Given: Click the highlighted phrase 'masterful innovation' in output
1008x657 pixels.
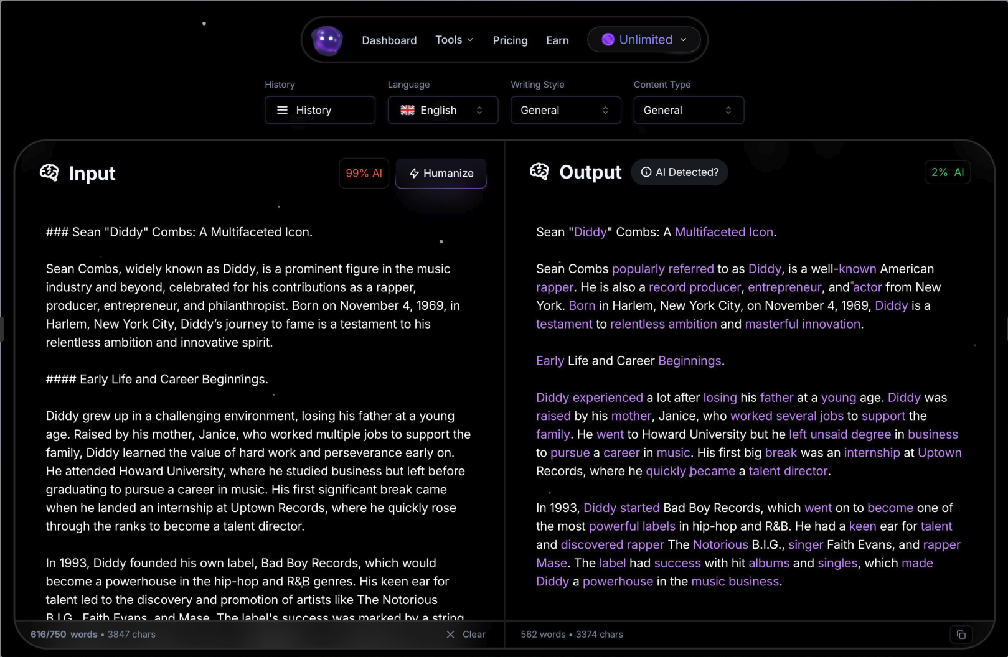Looking at the screenshot, I should coord(803,324).
